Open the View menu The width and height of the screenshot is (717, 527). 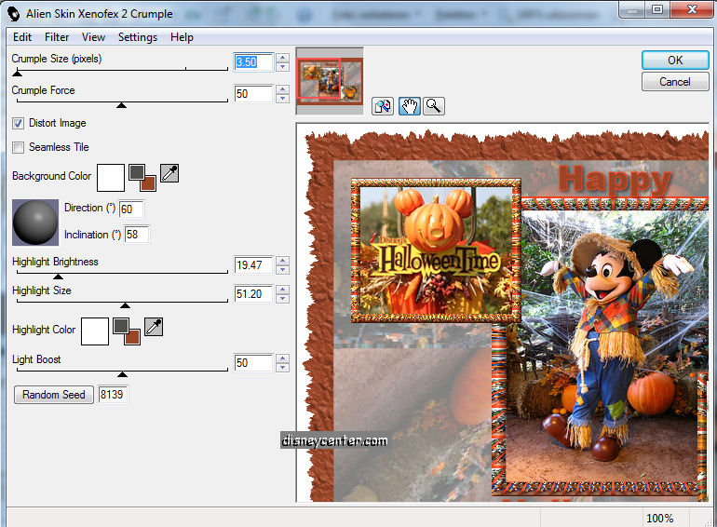[x=93, y=37]
